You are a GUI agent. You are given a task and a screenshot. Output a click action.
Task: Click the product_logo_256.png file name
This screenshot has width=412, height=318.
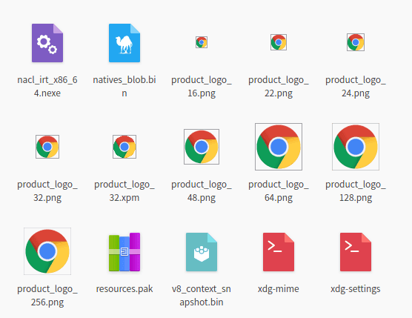click(x=47, y=296)
